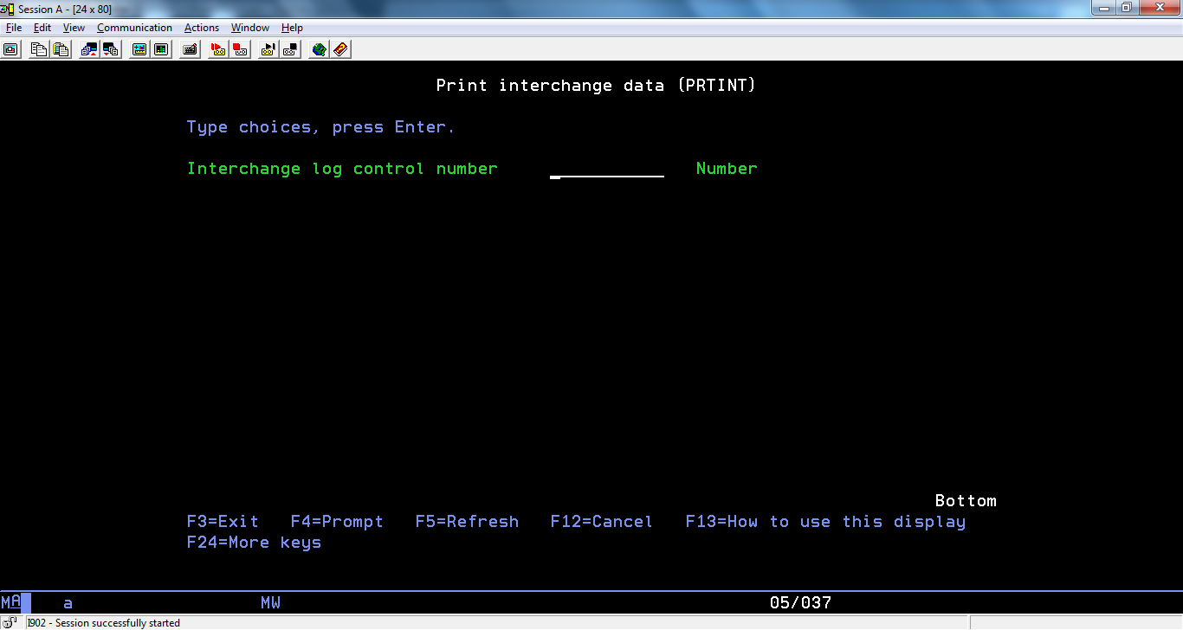Click the green 'Number' text
The image size is (1183, 630).
click(x=727, y=169)
